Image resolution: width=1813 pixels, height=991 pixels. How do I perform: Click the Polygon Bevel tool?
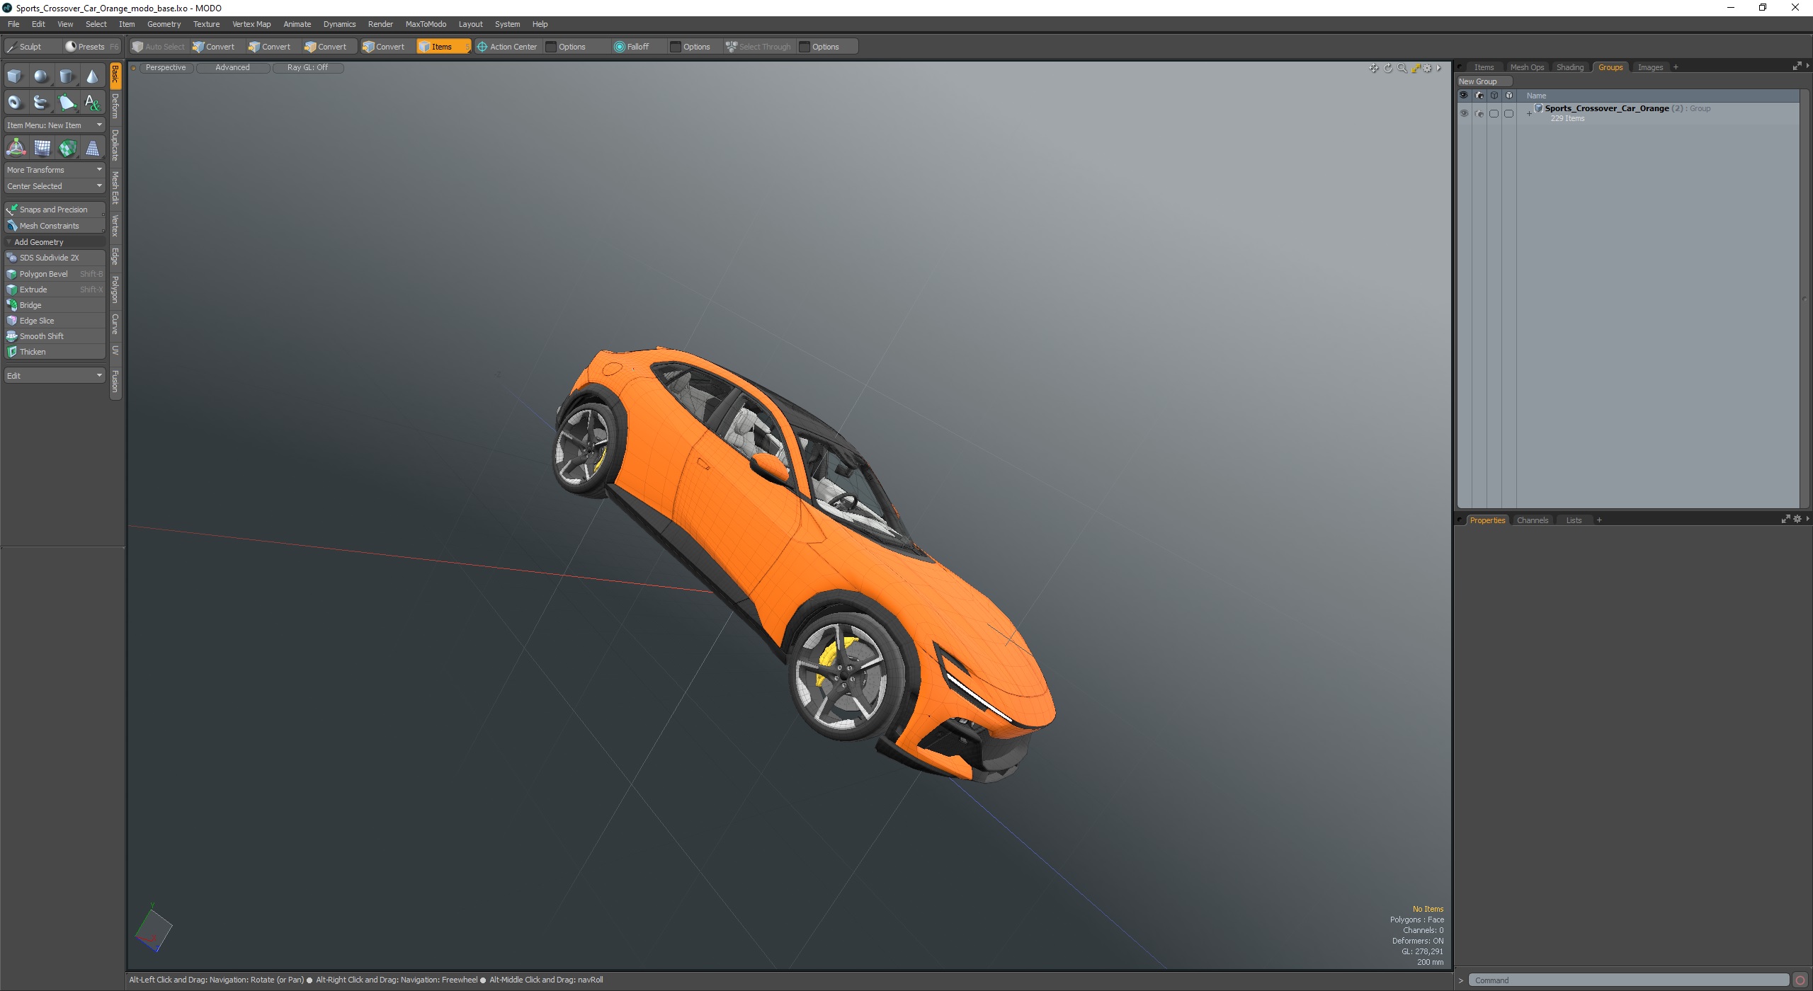pos(55,274)
